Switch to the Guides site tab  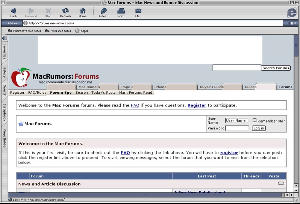250,87
